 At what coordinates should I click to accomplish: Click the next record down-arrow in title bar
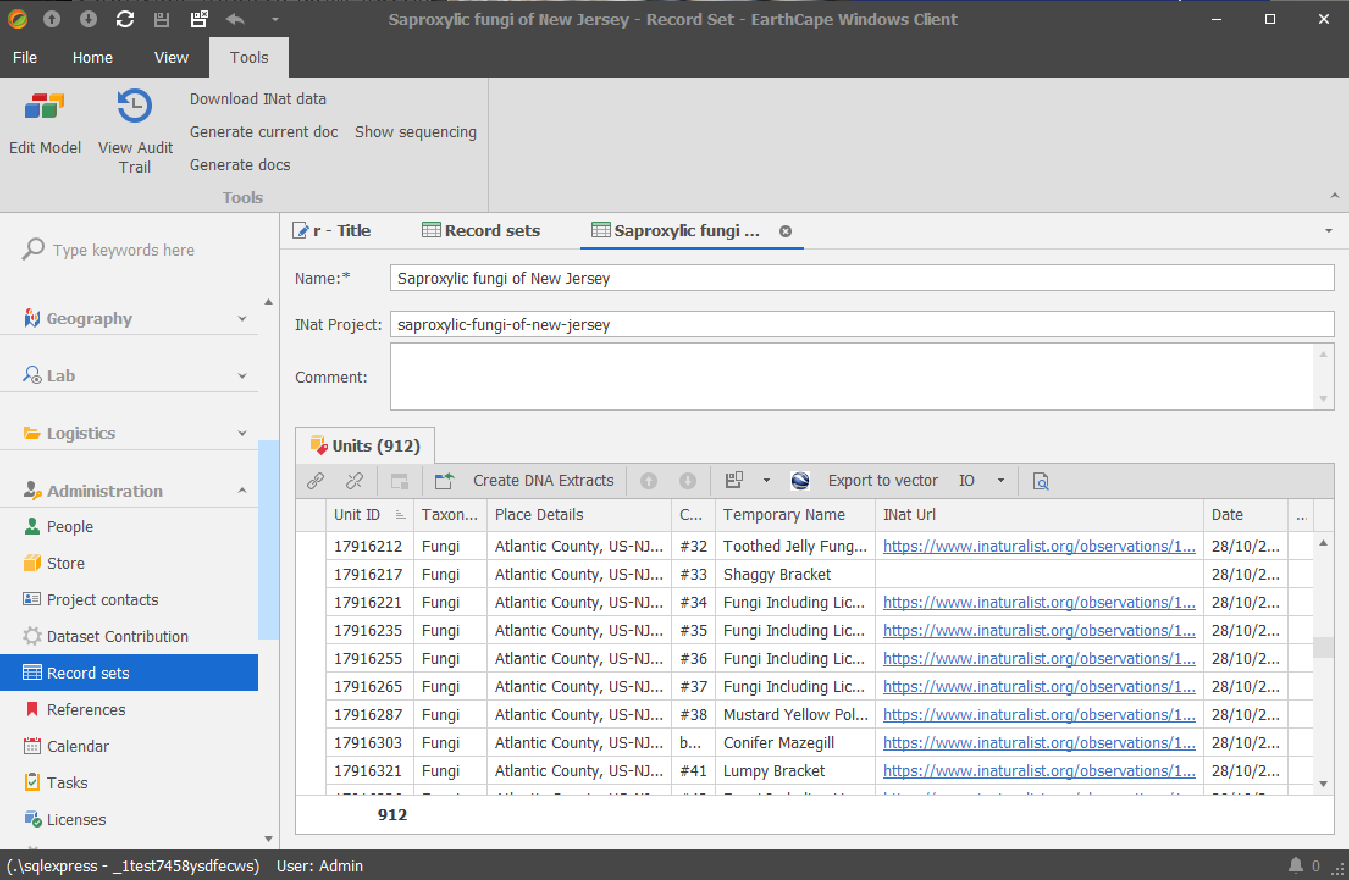(89, 20)
